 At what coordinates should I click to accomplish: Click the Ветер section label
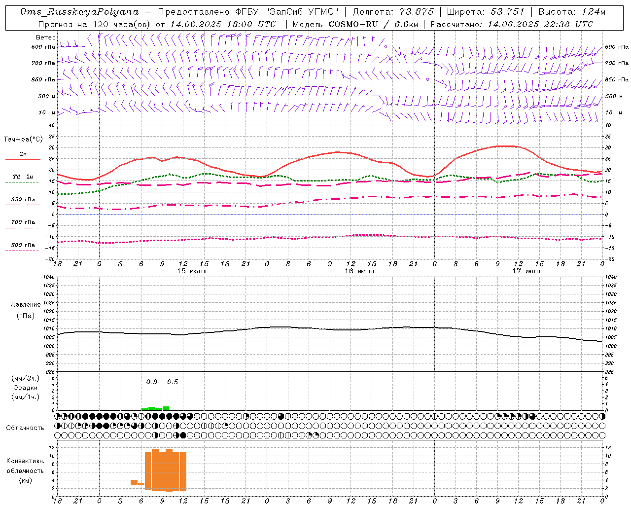45,37
